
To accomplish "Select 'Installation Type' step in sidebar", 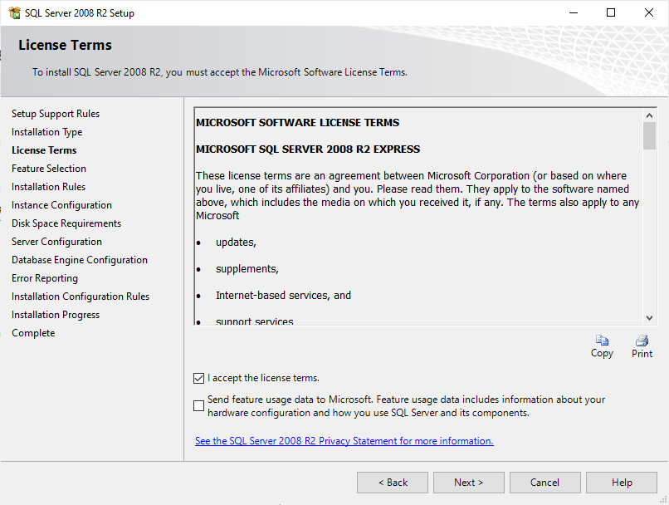I will (47, 132).
